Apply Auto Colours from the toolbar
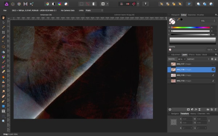This screenshot has width=218, height=136. click(x=60, y=4)
